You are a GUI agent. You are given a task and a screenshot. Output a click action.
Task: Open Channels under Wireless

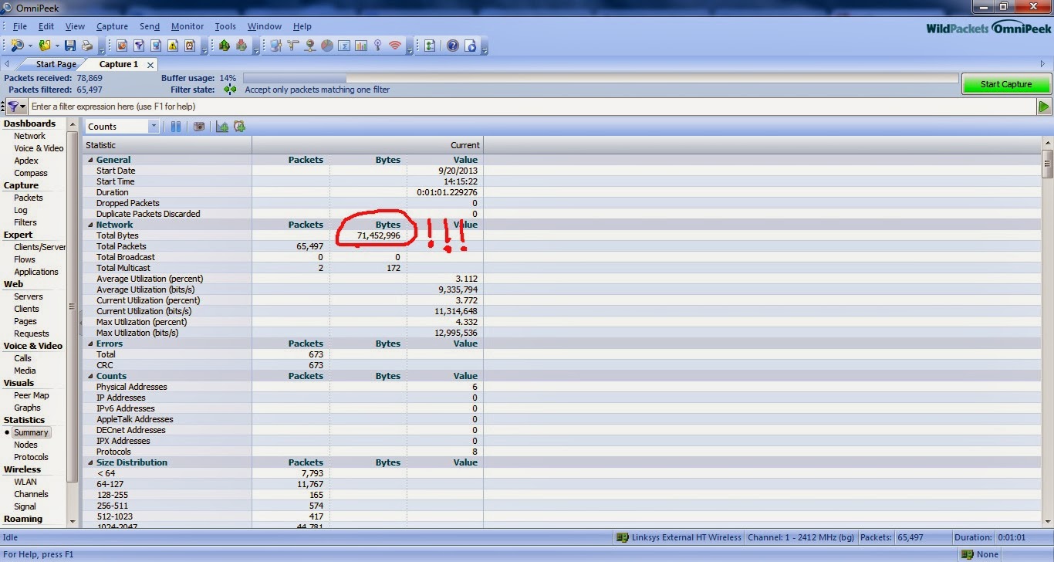tap(31, 494)
